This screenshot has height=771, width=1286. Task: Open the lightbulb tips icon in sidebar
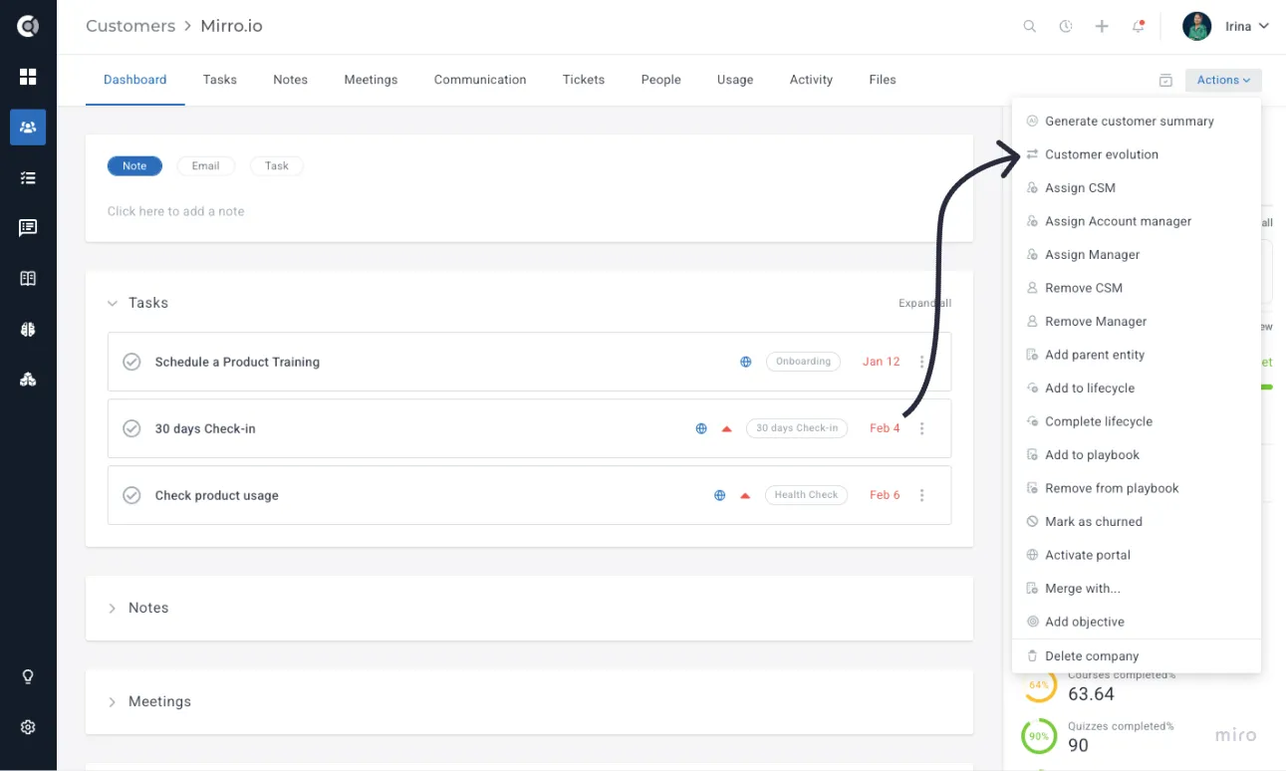(28, 677)
